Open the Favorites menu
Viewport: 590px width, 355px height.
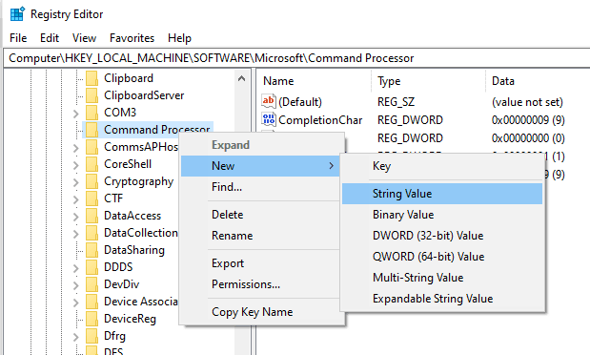click(x=132, y=38)
